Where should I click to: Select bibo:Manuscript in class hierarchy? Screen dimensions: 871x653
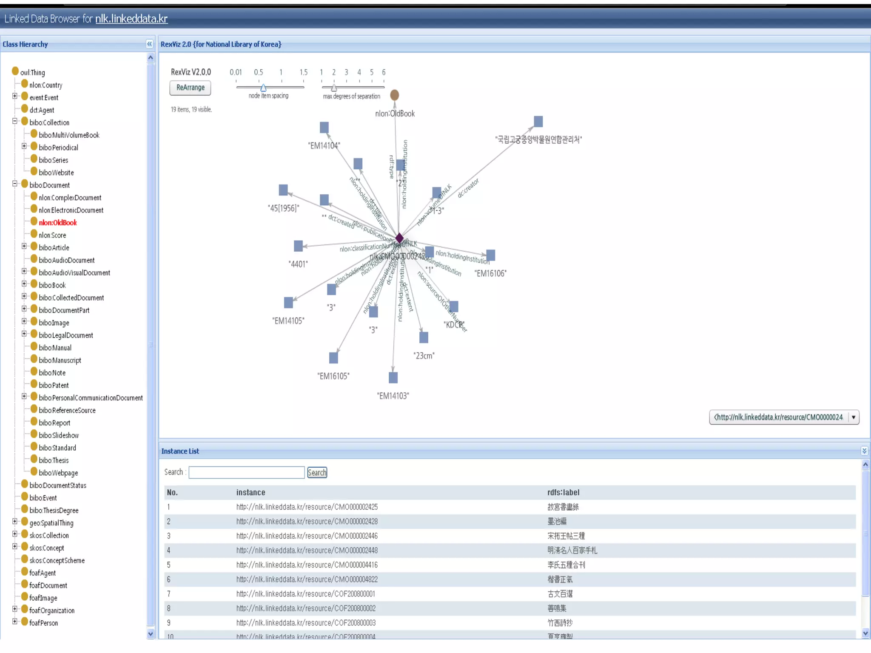60,361
